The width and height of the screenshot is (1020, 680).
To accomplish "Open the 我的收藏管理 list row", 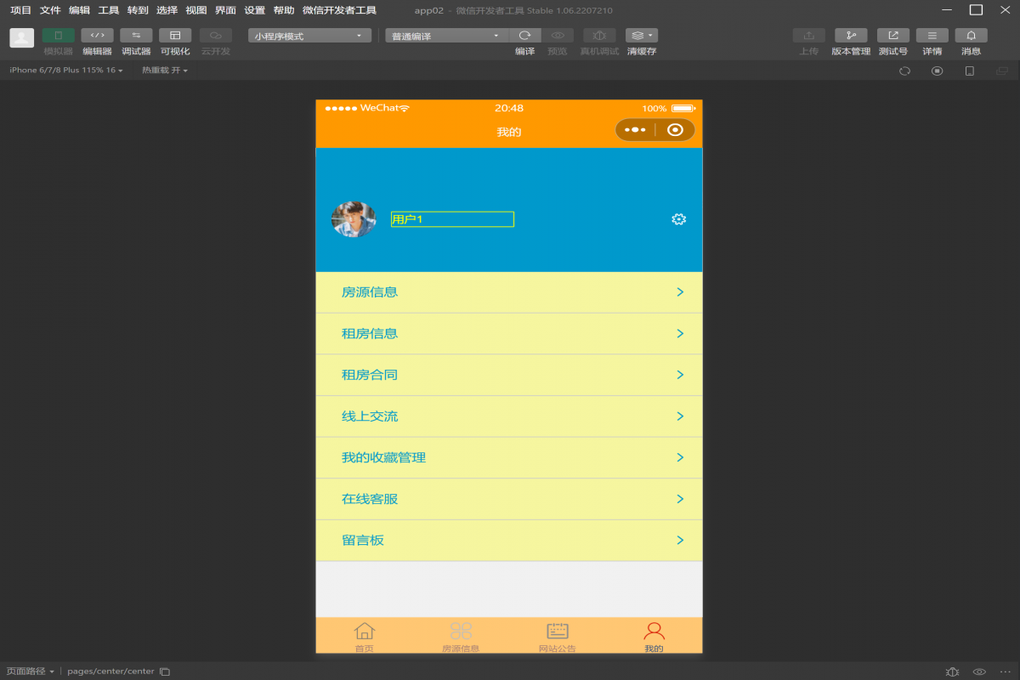I will tap(509, 458).
